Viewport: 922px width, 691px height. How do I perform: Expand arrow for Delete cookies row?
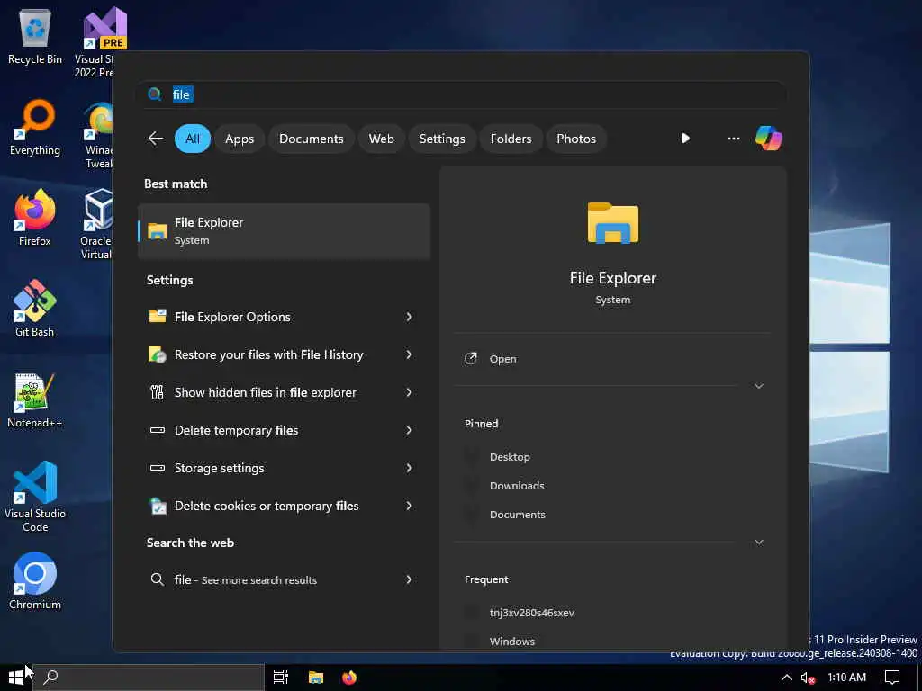tap(410, 506)
